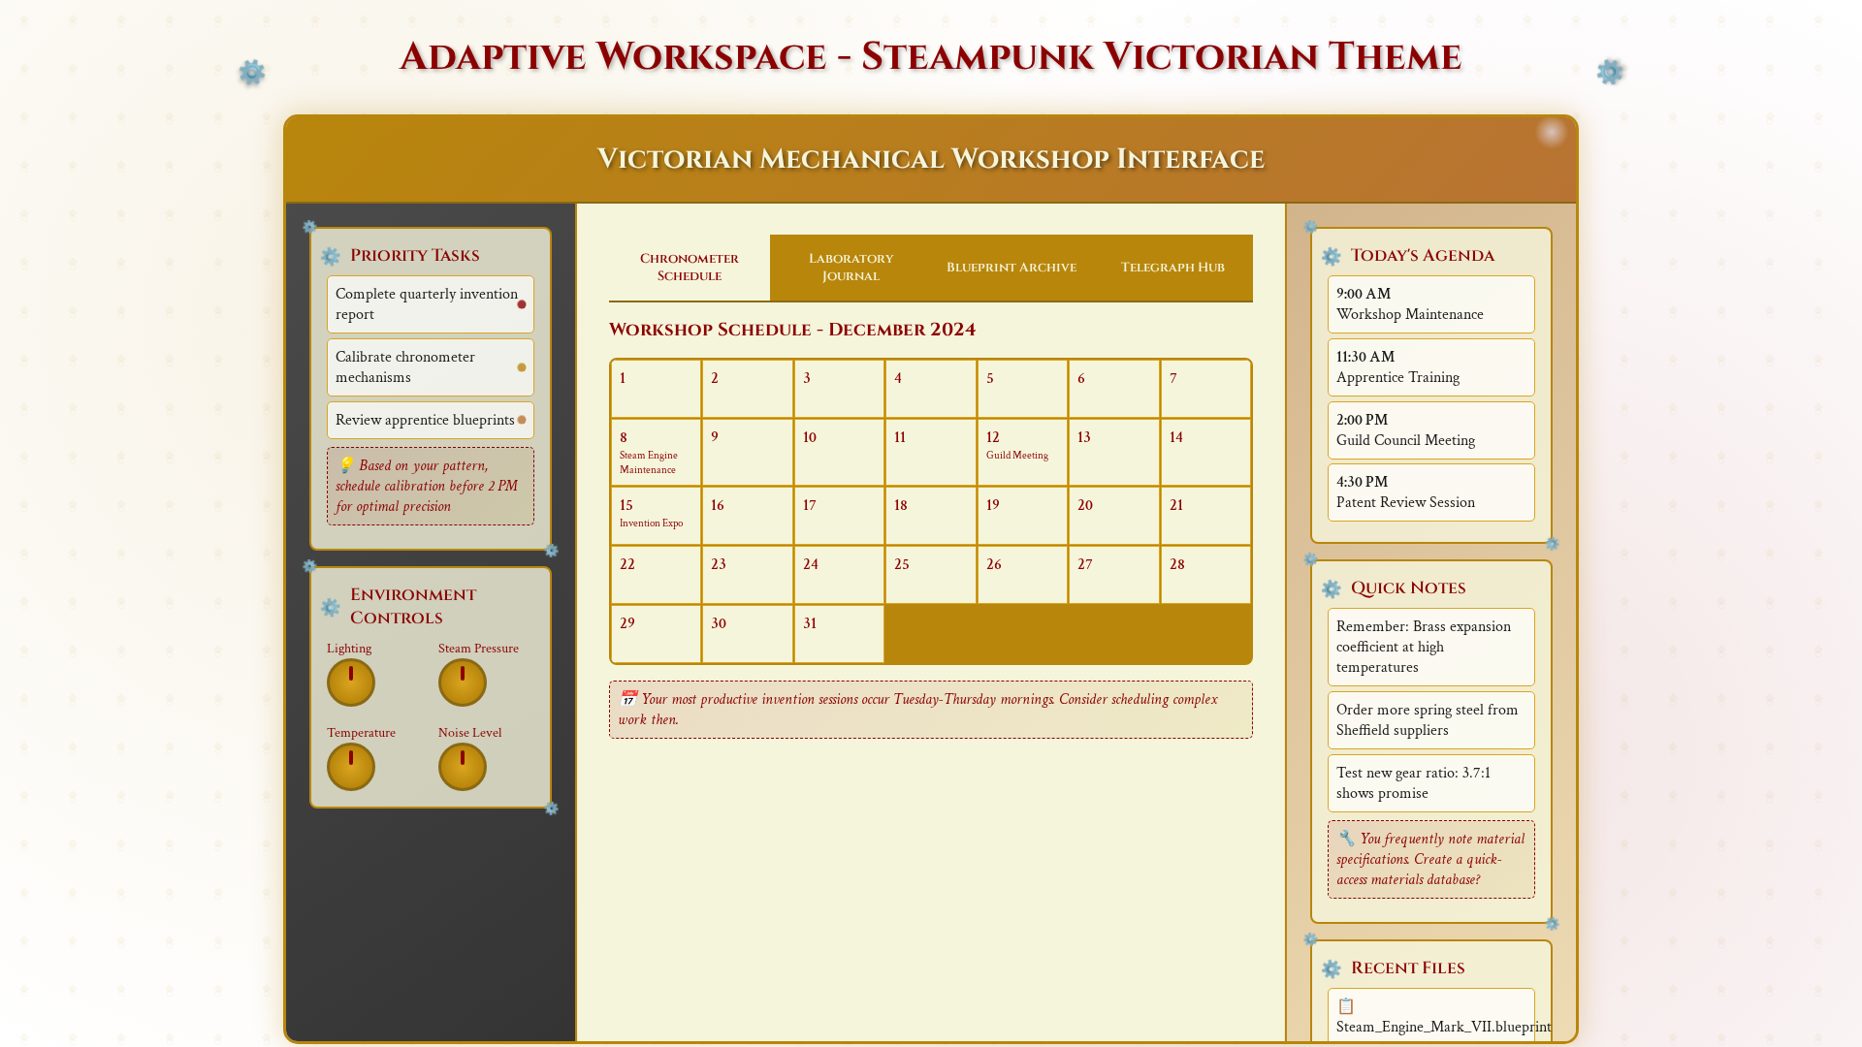Click the Noise Level knob
Image resolution: width=1862 pixels, height=1047 pixels.
tap(463, 768)
